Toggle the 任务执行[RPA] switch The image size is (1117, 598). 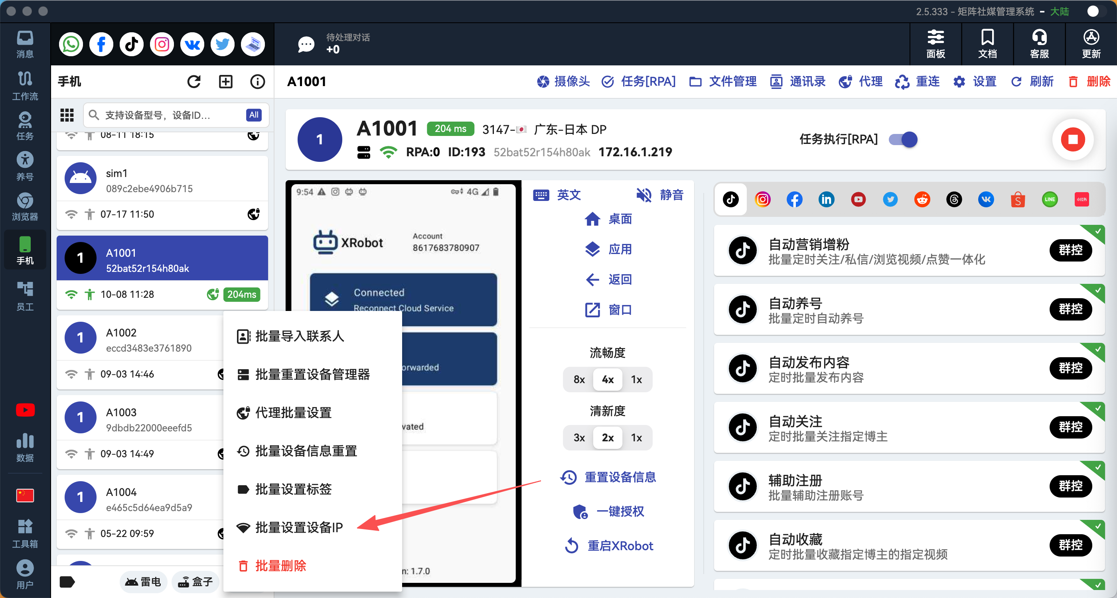click(903, 140)
